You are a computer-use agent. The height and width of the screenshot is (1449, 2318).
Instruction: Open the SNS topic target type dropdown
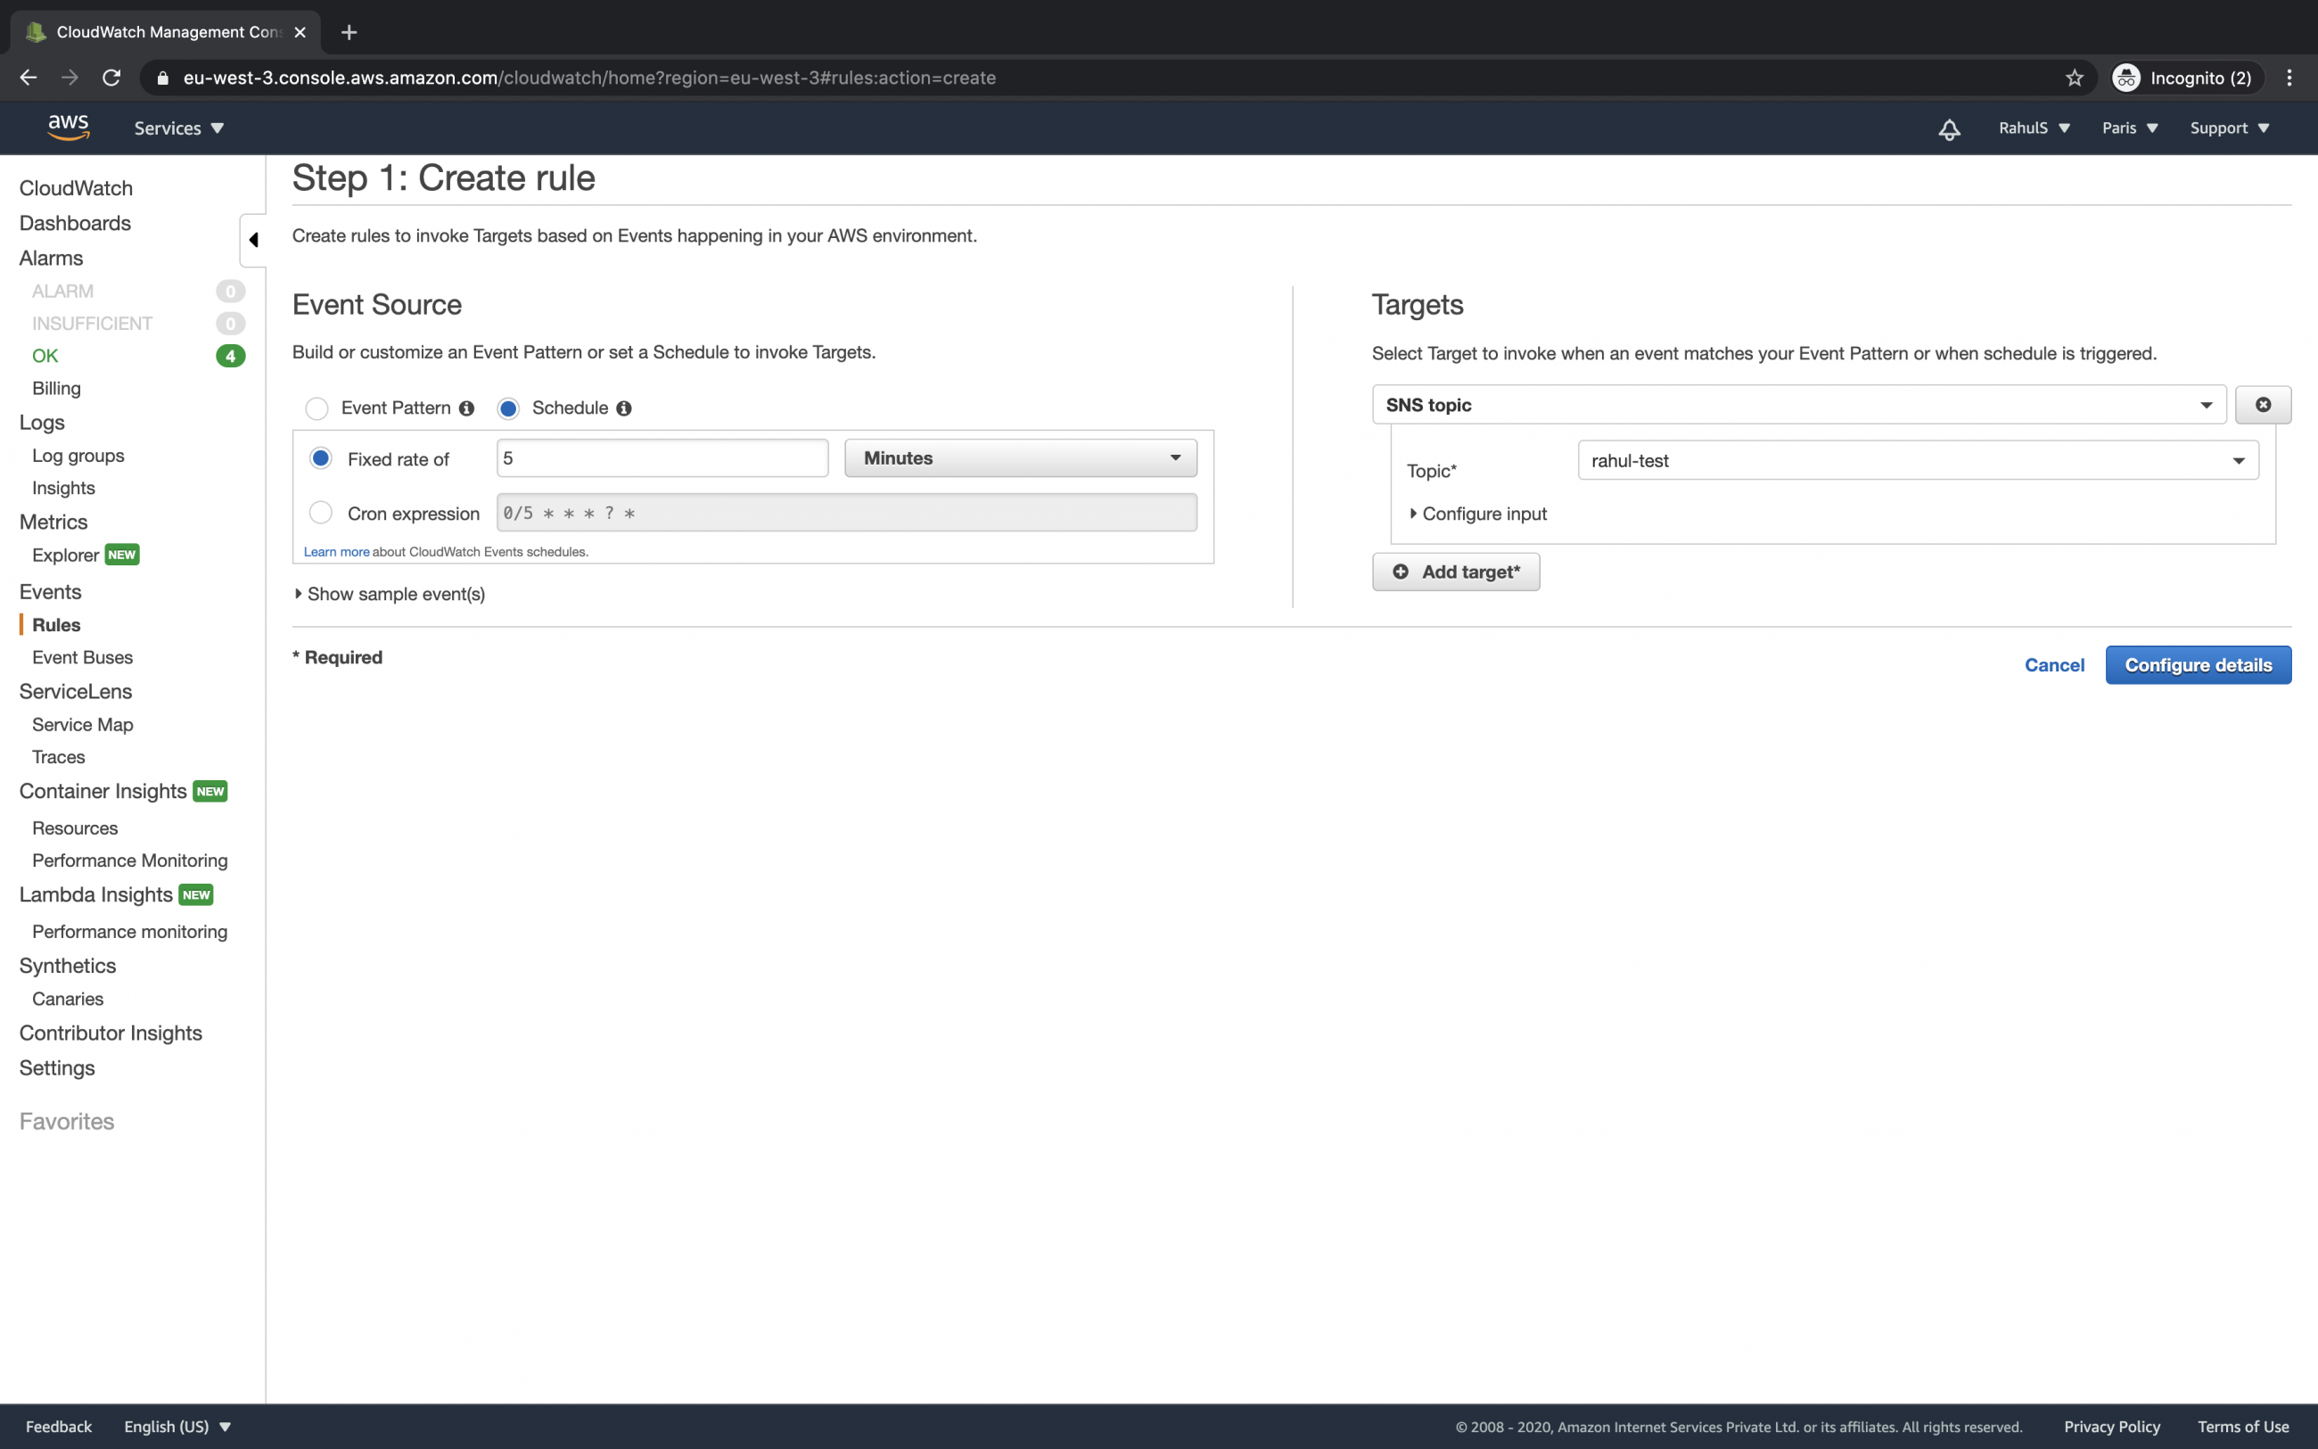pos(1799,405)
